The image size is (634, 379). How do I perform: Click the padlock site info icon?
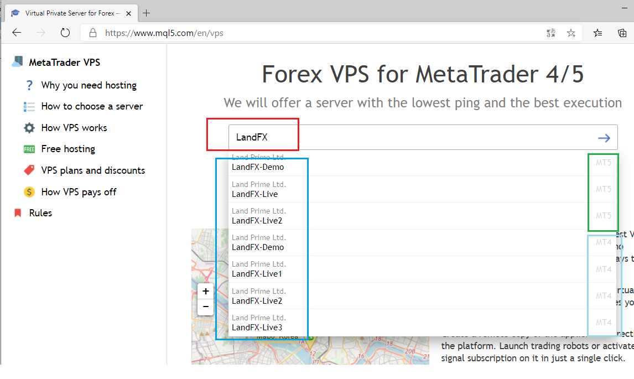coord(92,33)
